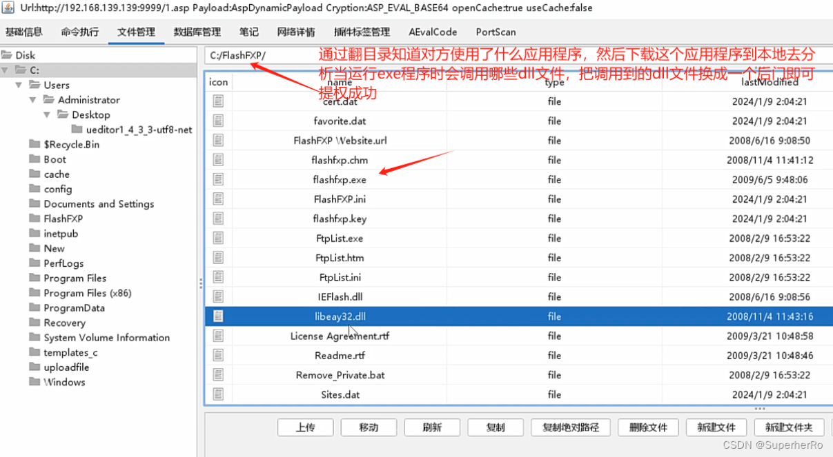Screen dimensions: 833x457
Task: Click the folder icon of Boot
Action: (x=35, y=159)
